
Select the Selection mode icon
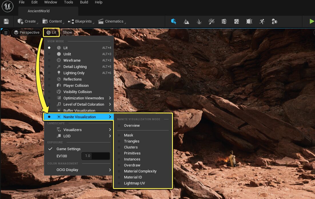174,21
